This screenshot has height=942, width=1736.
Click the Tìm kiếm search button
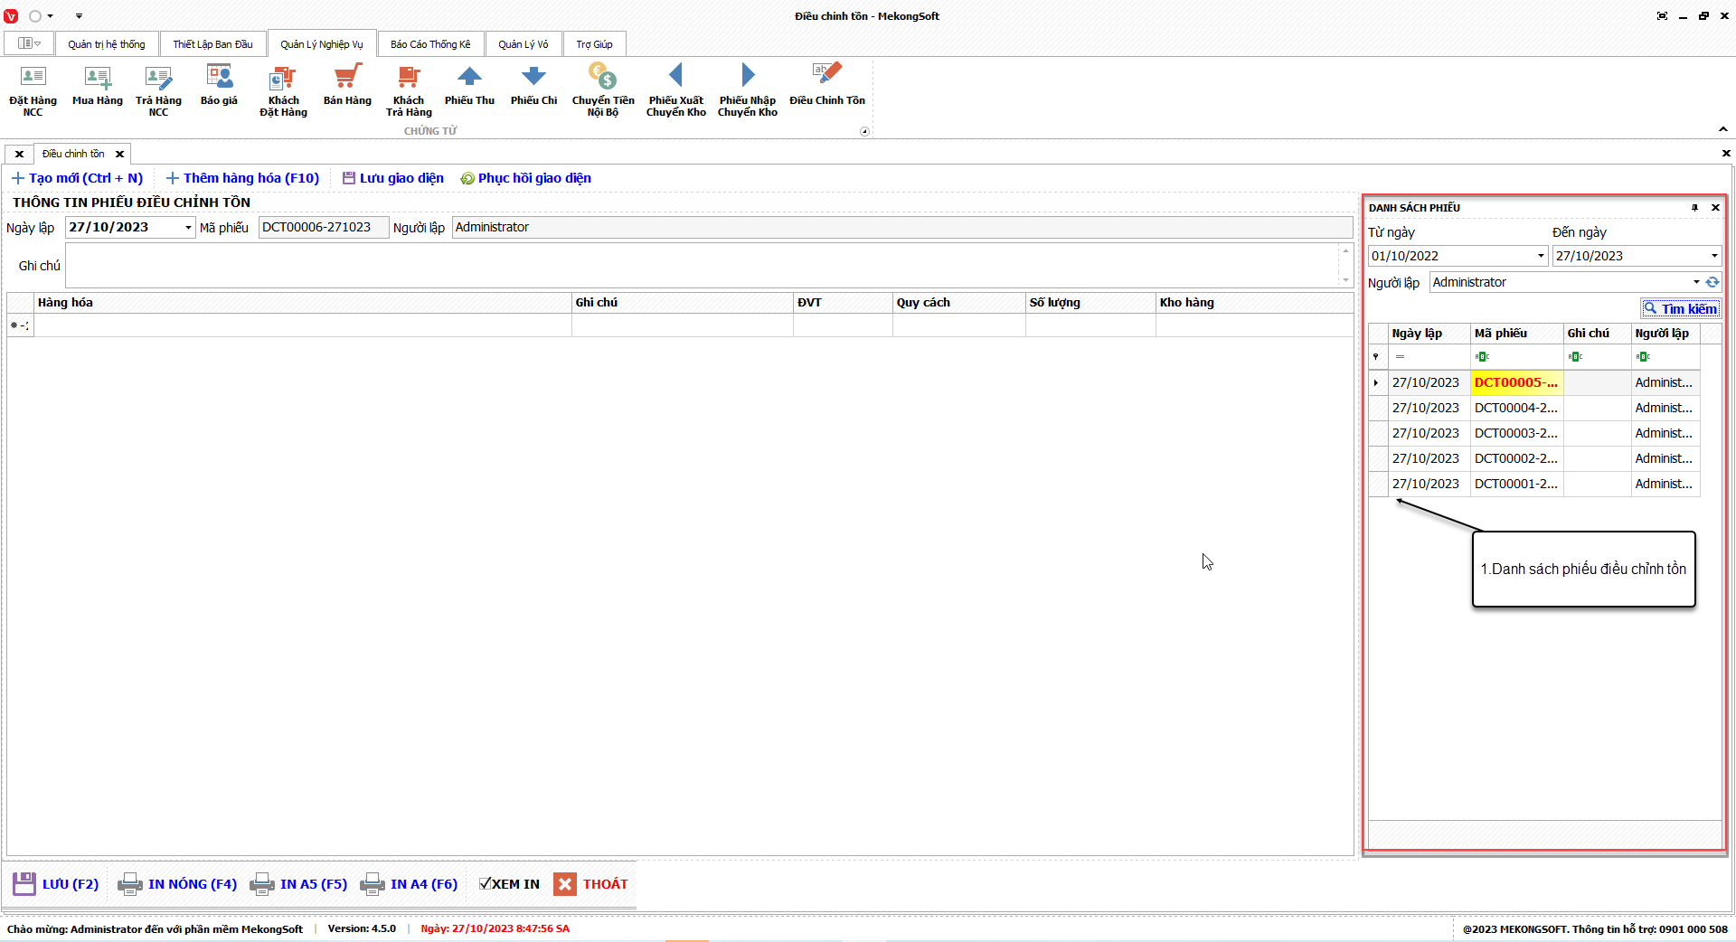click(1681, 308)
